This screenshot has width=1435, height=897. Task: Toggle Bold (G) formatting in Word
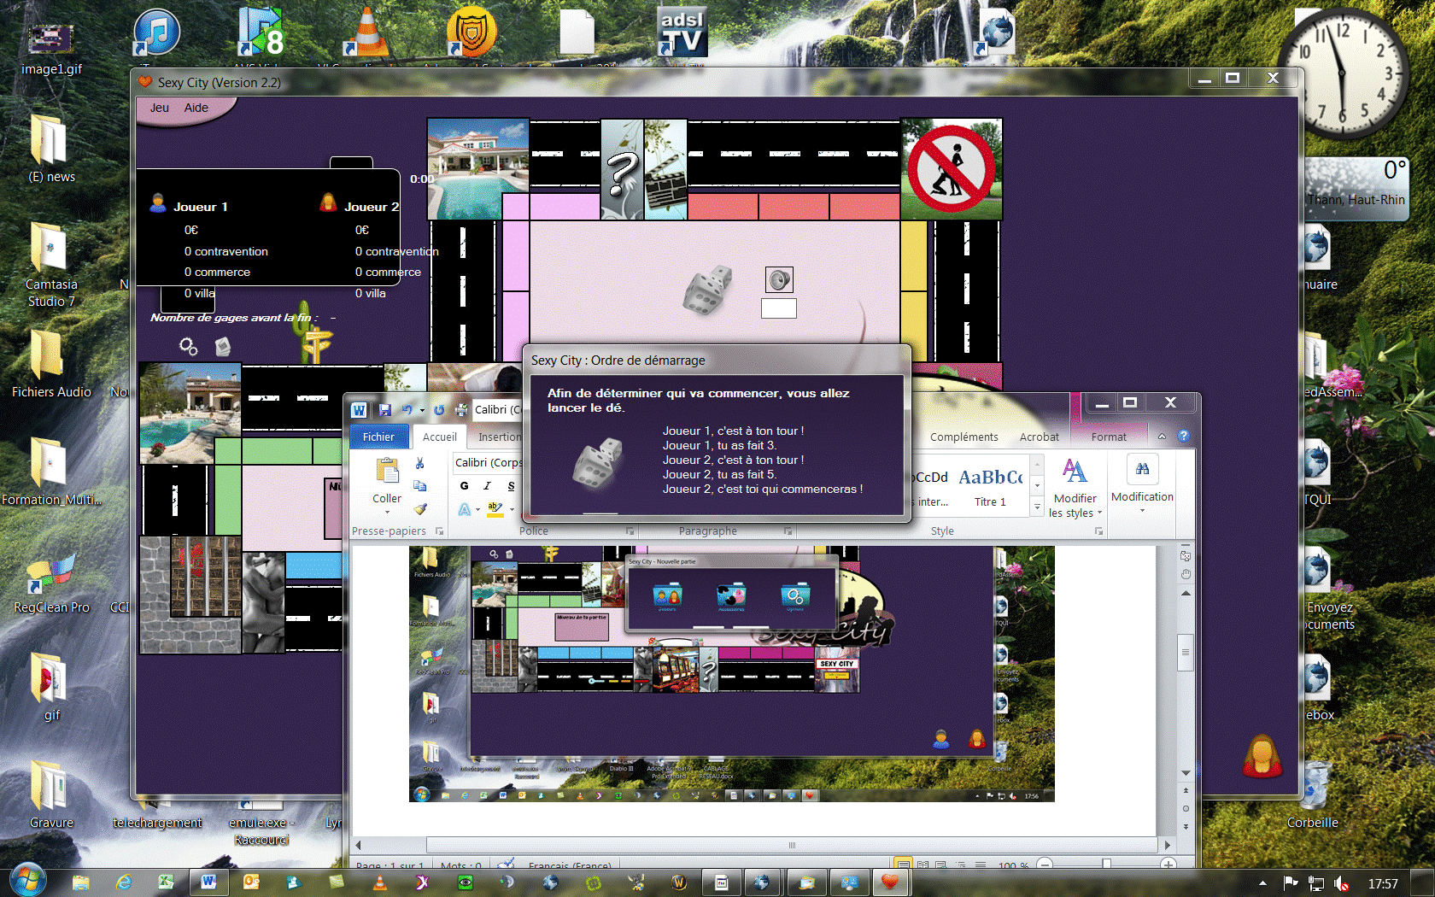tap(464, 486)
